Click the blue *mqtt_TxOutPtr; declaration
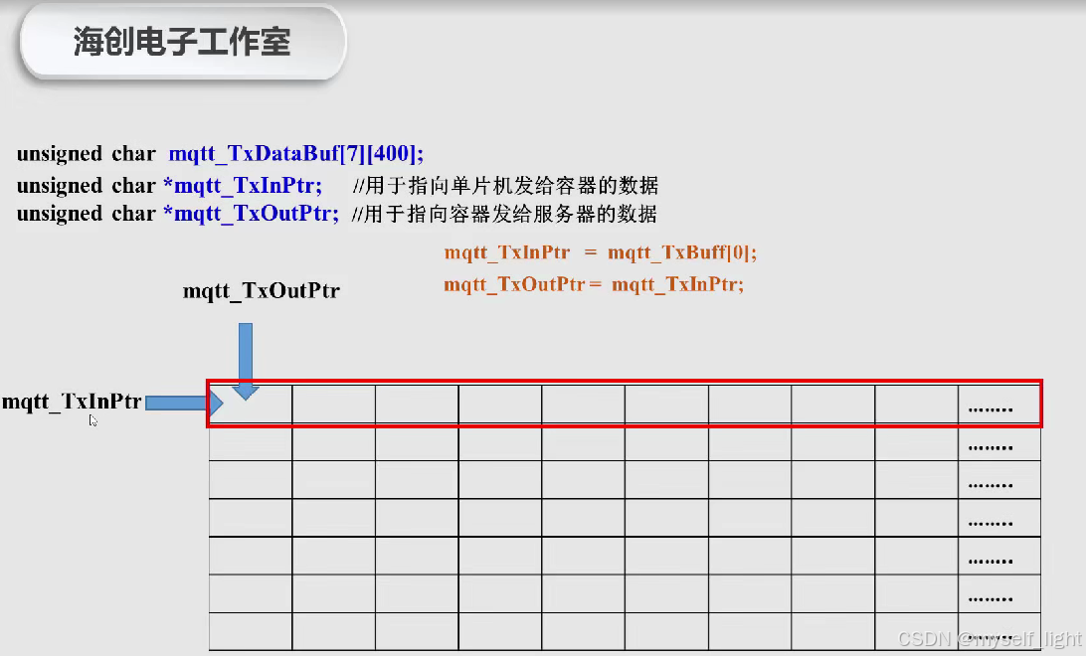Screen dimensions: 1086x656 tap(252, 214)
